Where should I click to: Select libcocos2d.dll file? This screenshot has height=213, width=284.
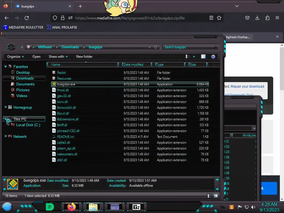66,108
